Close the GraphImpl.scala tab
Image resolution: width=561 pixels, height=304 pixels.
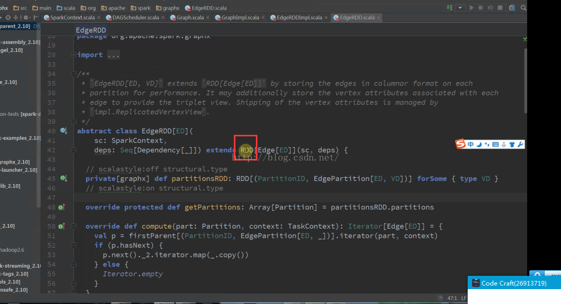click(x=263, y=17)
